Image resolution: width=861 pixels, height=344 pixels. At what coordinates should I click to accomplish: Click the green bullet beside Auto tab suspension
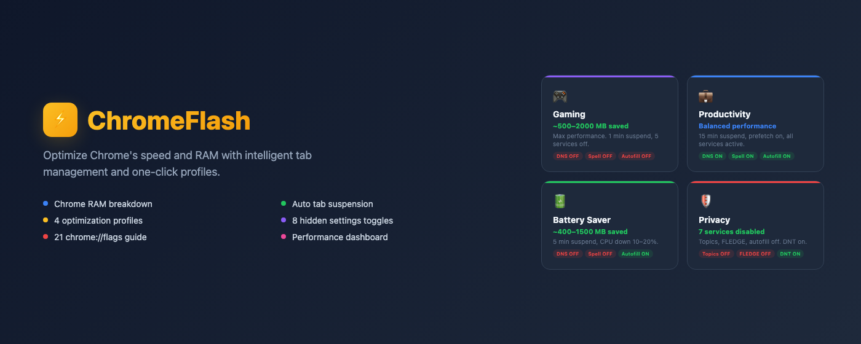point(284,204)
